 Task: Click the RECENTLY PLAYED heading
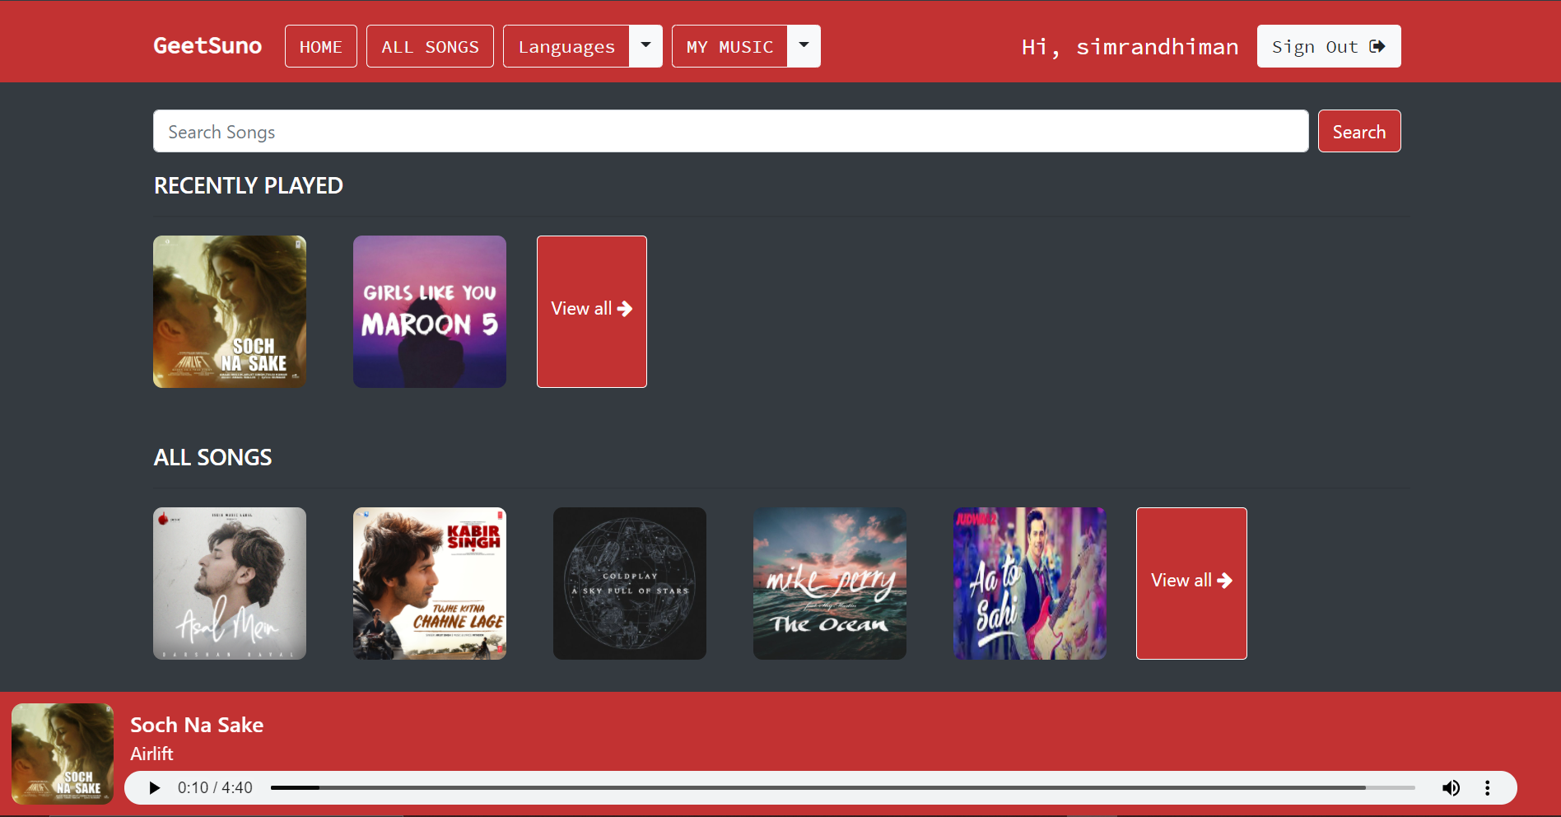coord(249,185)
